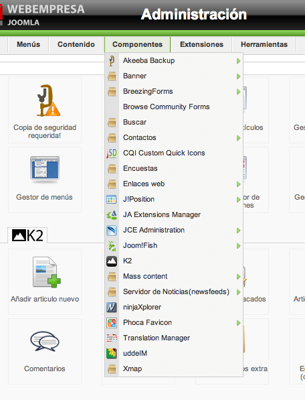Click the uddeIM text entry
This screenshot has width=305, height=400.
tap(135, 353)
